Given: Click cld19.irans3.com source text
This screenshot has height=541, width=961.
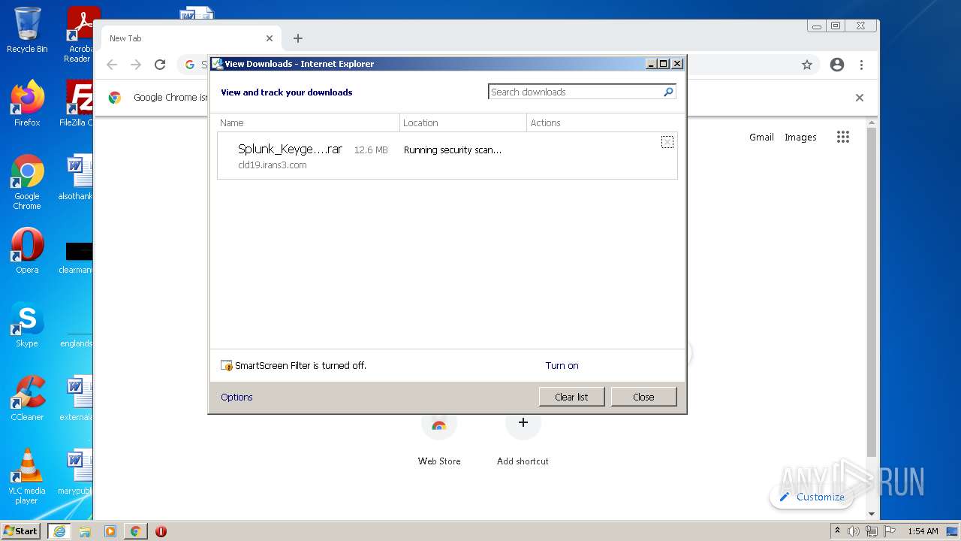Looking at the screenshot, I should (x=272, y=165).
